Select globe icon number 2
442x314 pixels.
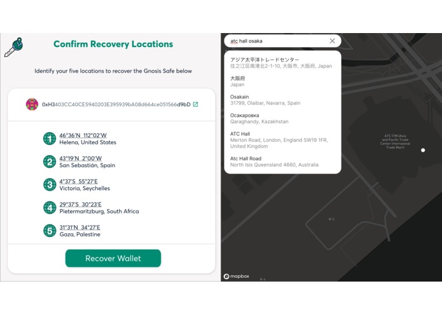coord(50,161)
